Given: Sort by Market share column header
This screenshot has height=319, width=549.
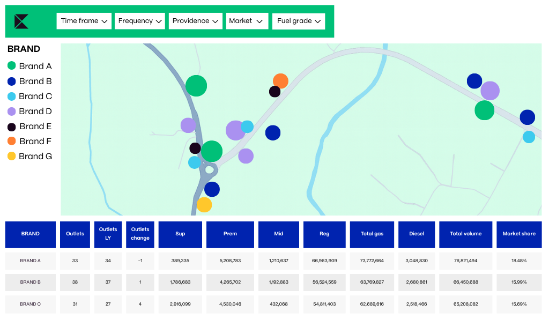Looking at the screenshot, I should point(519,234).
